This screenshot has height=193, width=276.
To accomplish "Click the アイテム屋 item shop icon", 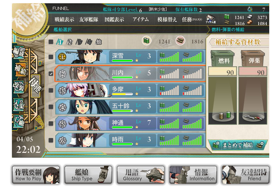I will pos(210,19).
